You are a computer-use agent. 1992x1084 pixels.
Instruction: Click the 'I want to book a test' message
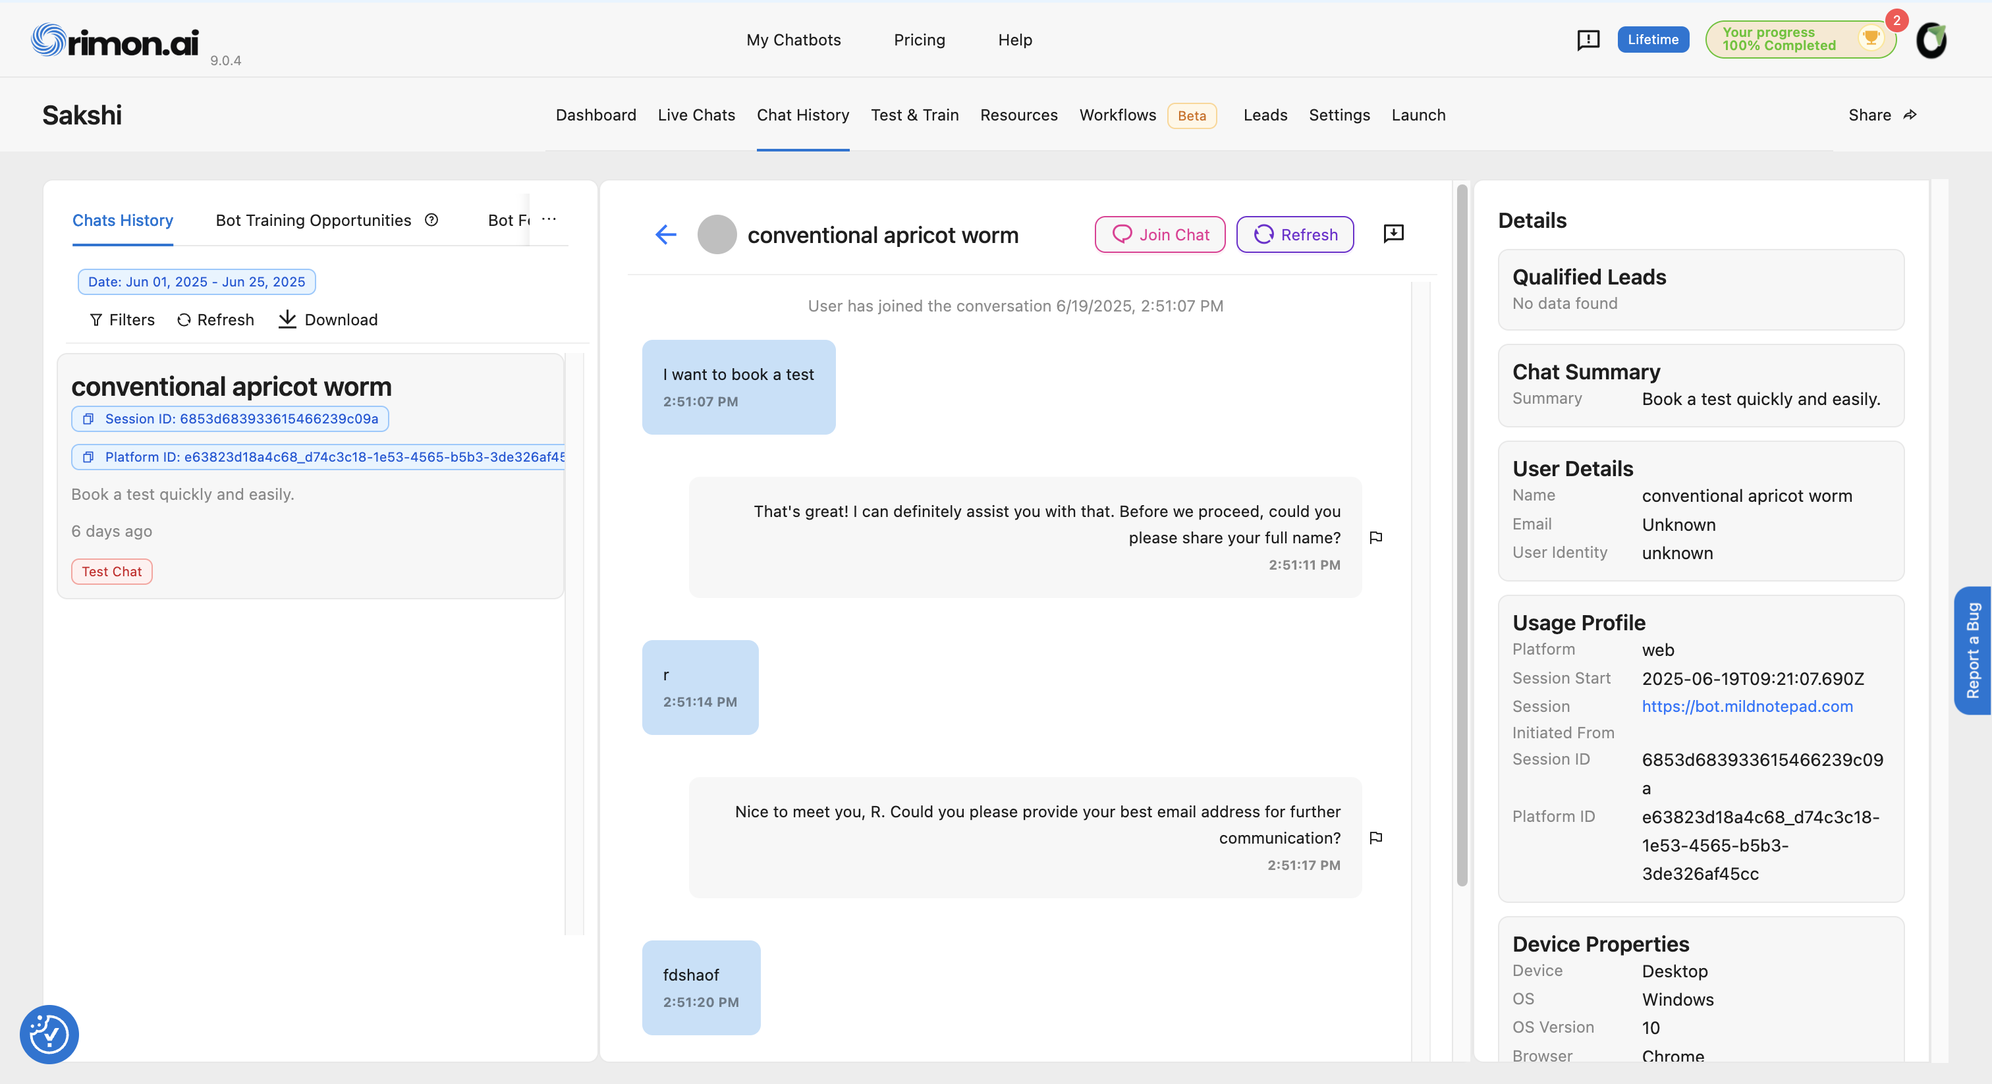pyautogui.click(x=738, y=387)
